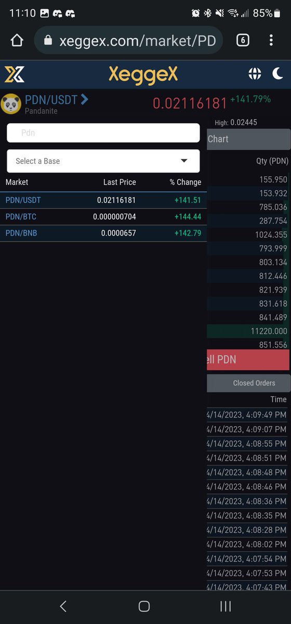Image resolution: width=291 pixels, height=624 pixels.
Task: Tap the Android recent apps button
Action: pos(226,606)
